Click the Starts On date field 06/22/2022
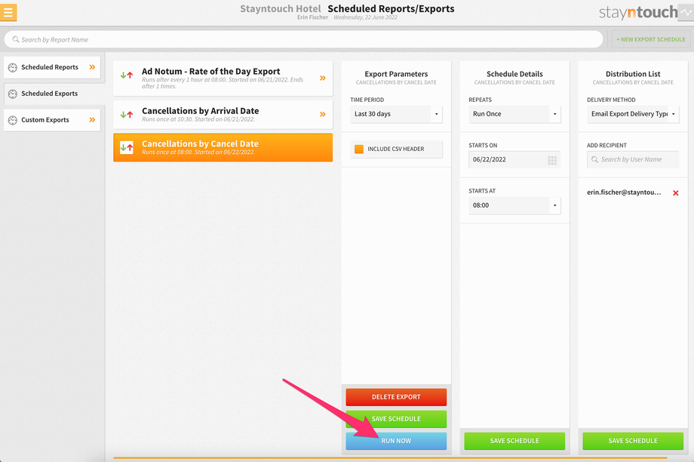 click(x=514, y=160)
